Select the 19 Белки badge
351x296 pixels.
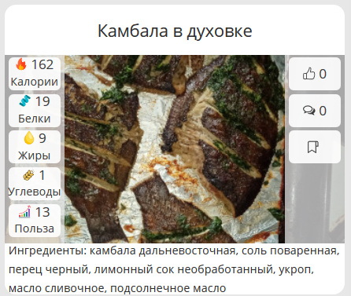pos(35,111)
